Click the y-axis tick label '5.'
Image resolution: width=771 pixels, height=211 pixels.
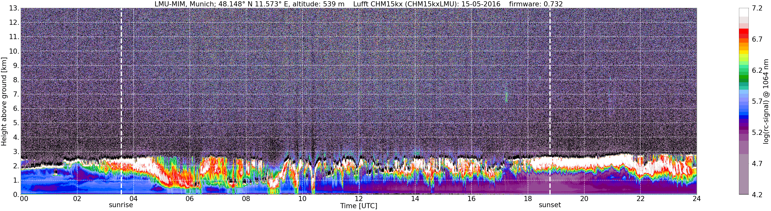click(16, 123)
